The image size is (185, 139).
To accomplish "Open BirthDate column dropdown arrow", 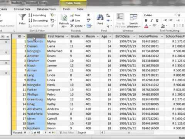I will coord(134,37).
